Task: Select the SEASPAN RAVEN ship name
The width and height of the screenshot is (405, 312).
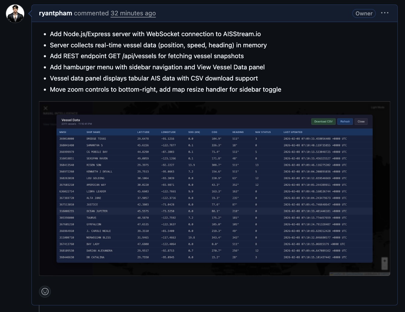Action: pyautogui.click(x=97, y=159)
